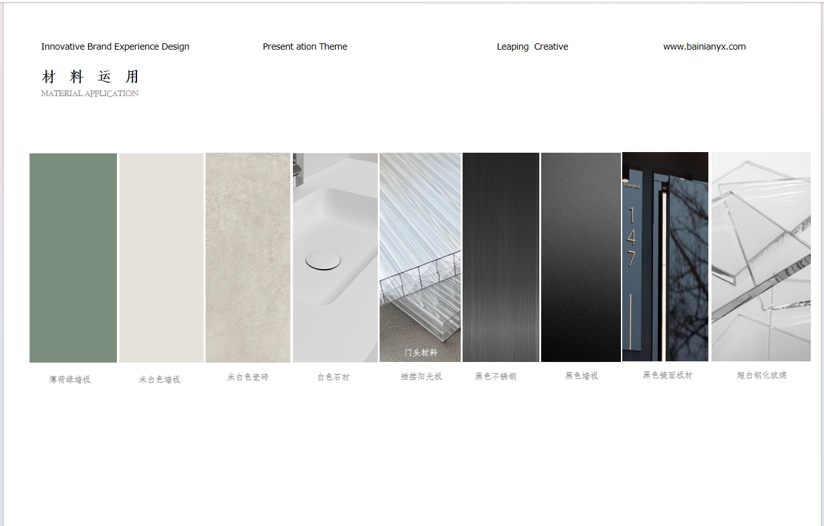Select the off-white wall panel swatch
824x526 pixels.
tap(161, 258)
